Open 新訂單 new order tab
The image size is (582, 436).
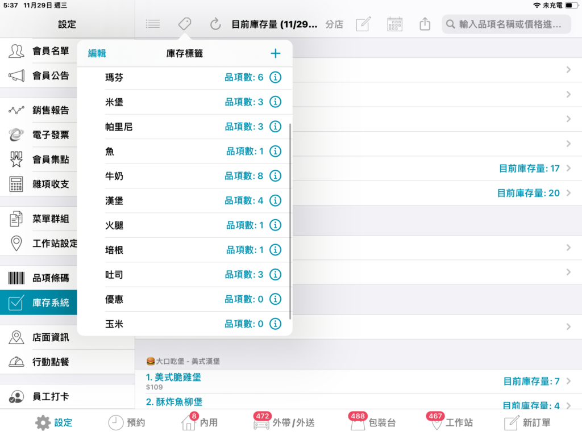(527, 422)
